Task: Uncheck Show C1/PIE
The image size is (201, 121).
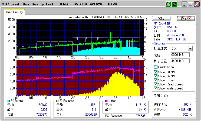Action: tap(156, 72)
